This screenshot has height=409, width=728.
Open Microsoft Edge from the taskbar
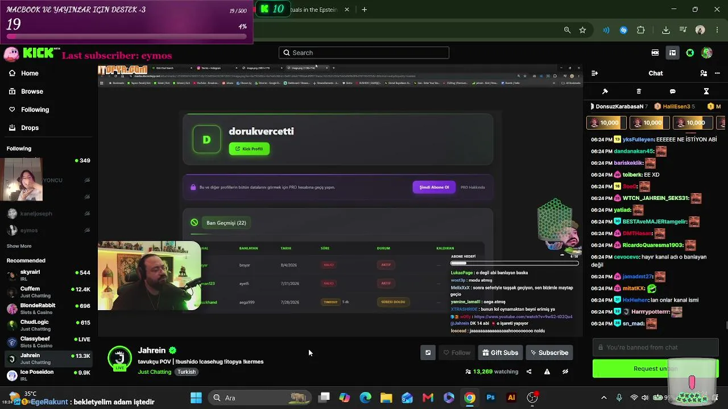[365, 398]
